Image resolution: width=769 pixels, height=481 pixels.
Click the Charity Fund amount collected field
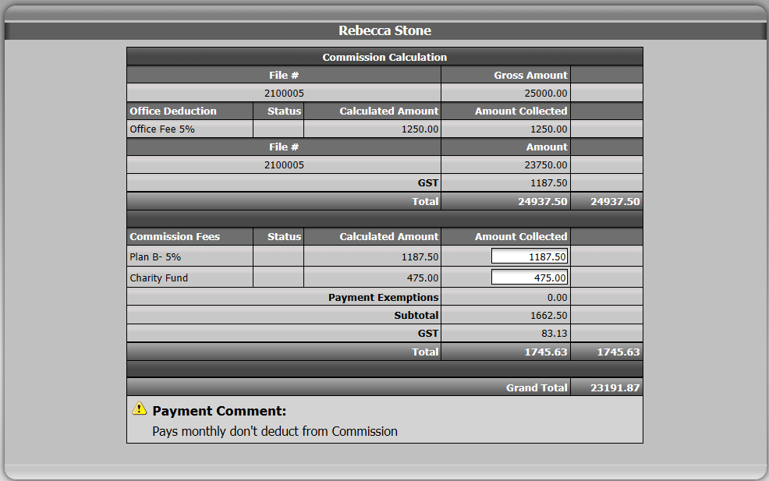click(530, 278)
